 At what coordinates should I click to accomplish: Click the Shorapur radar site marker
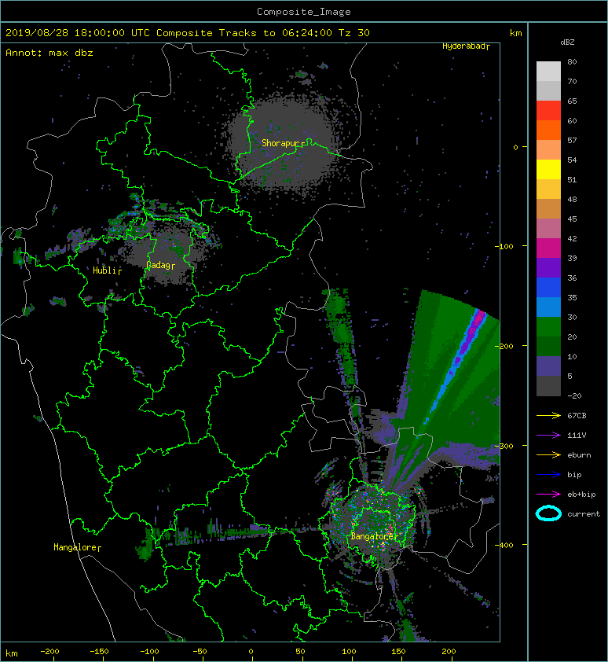point(303,144)
